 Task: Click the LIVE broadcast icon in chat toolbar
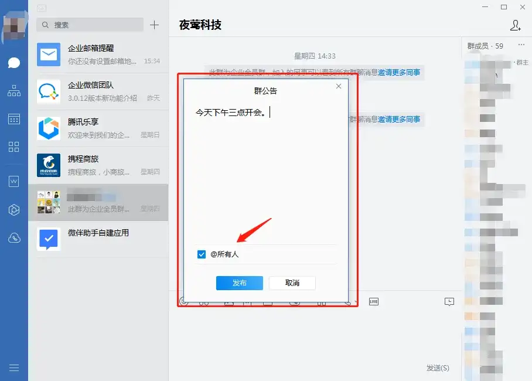click(373, 301)
